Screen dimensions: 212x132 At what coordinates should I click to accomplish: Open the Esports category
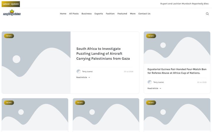click(99, 13)
